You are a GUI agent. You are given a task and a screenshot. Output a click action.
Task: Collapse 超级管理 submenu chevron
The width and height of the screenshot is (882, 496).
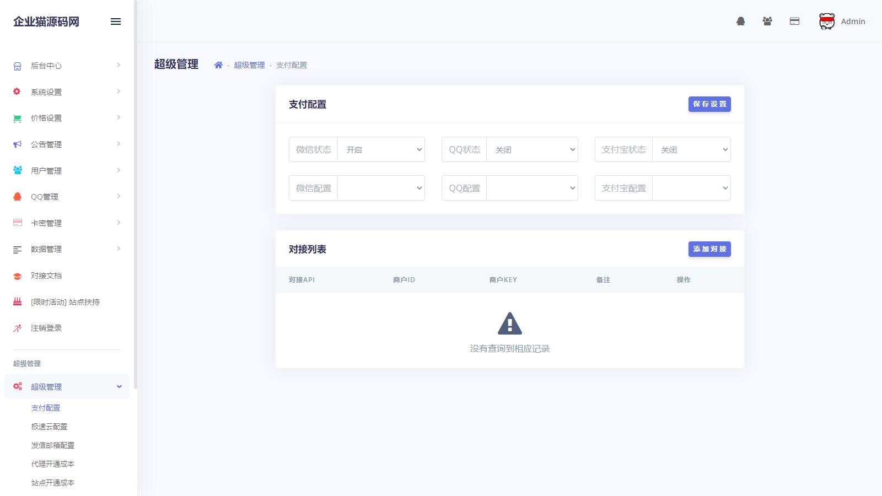pyautogui.click(x=119, y=386)
